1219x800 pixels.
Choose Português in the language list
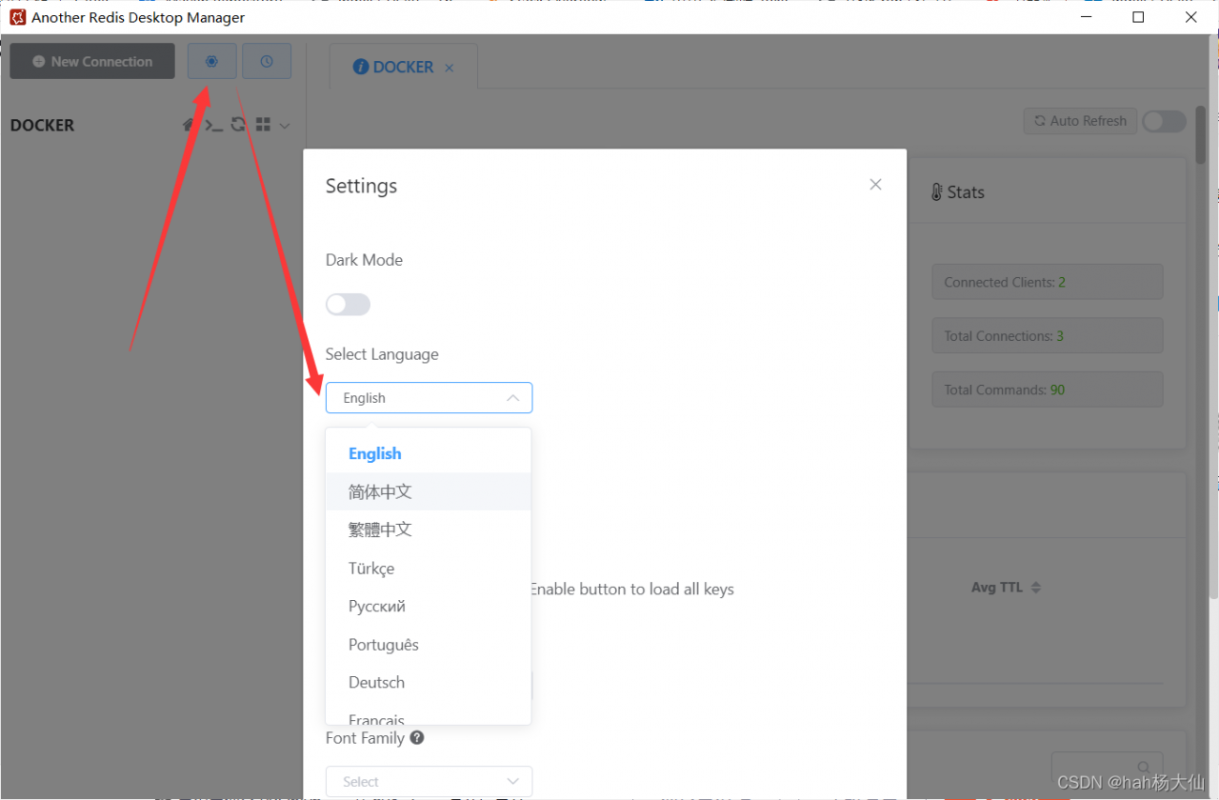tap(429, 644)
